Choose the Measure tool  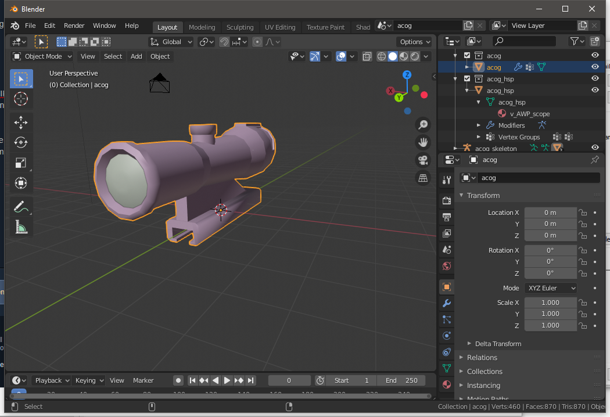[x=21, y=227]
